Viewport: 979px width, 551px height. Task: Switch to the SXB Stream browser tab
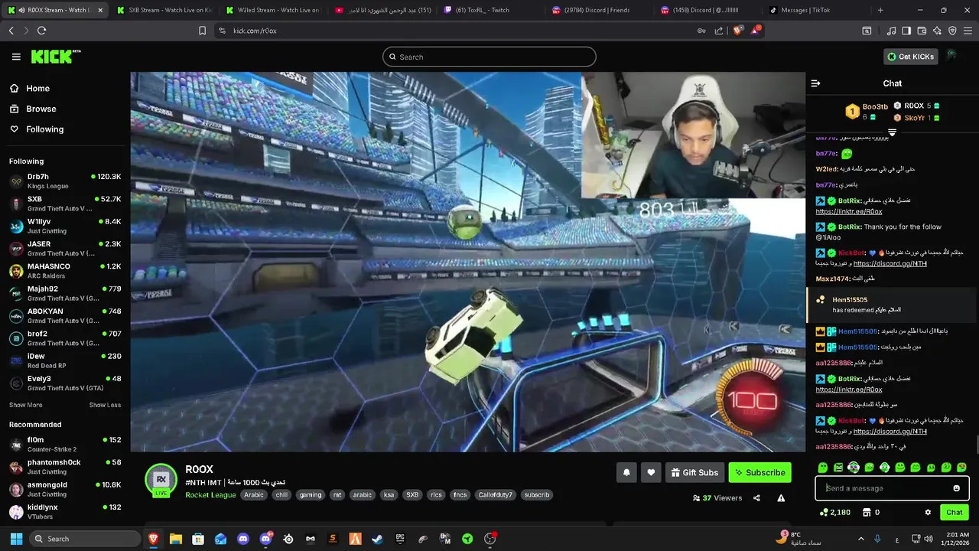tap(164, 10)
